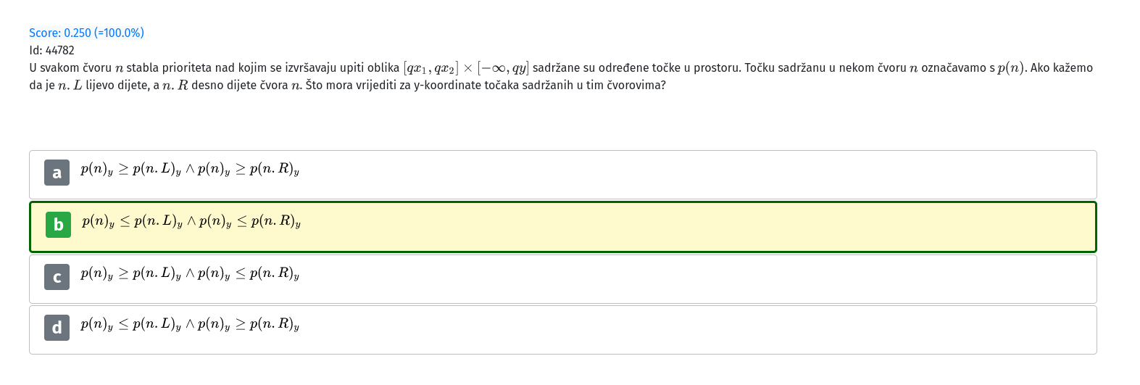Click the blue Score 0.250 text
This screenshot has height=385, width=1140.
click(x=86, y=33)
